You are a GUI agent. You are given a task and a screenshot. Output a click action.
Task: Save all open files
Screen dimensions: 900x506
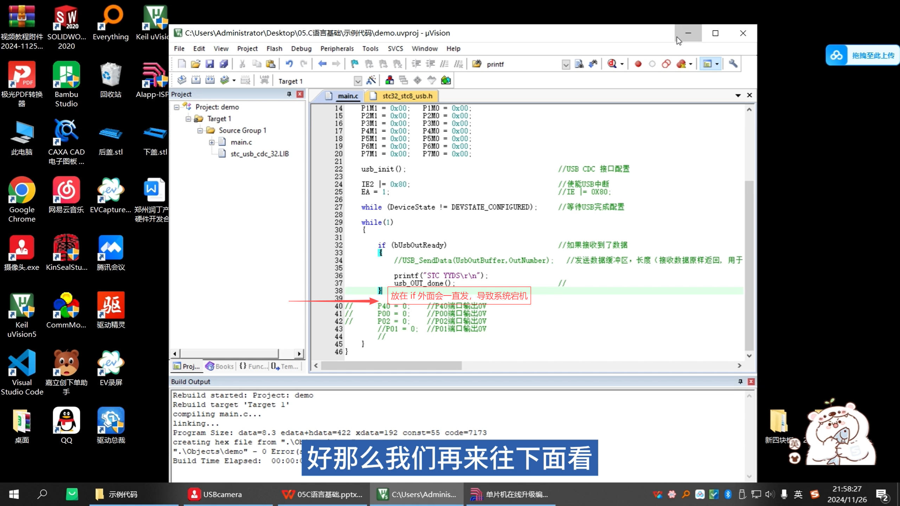pos(224,64)
